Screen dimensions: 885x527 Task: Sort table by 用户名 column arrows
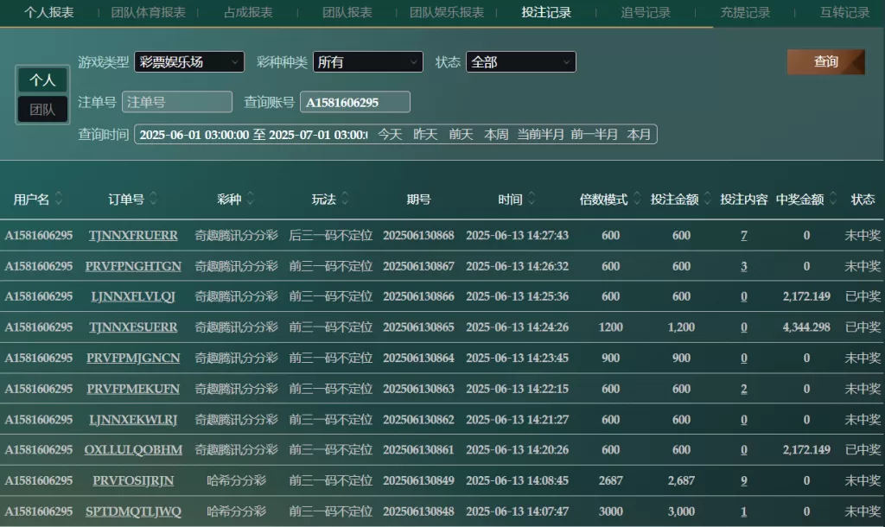(x=59, y=199)
